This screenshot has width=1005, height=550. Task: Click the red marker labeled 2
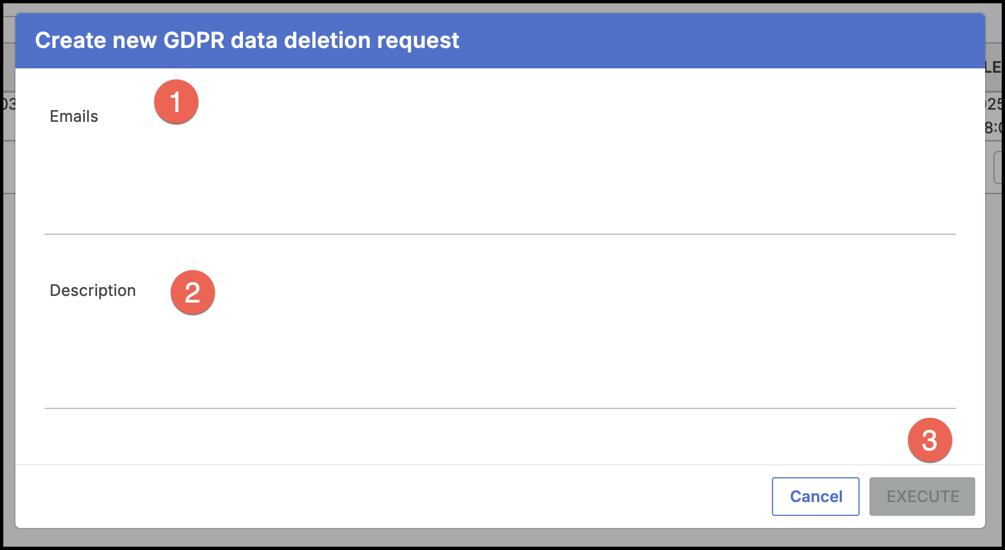pyautogui.click(x=192, y=292)
